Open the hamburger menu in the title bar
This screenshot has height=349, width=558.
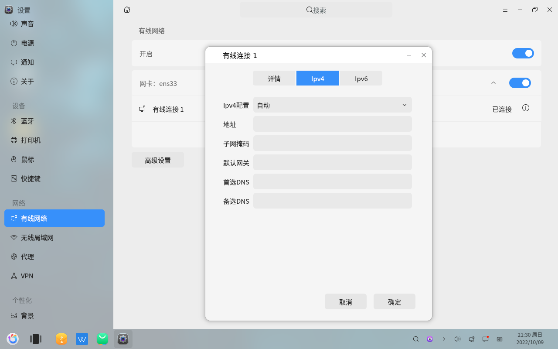[505, 10]
